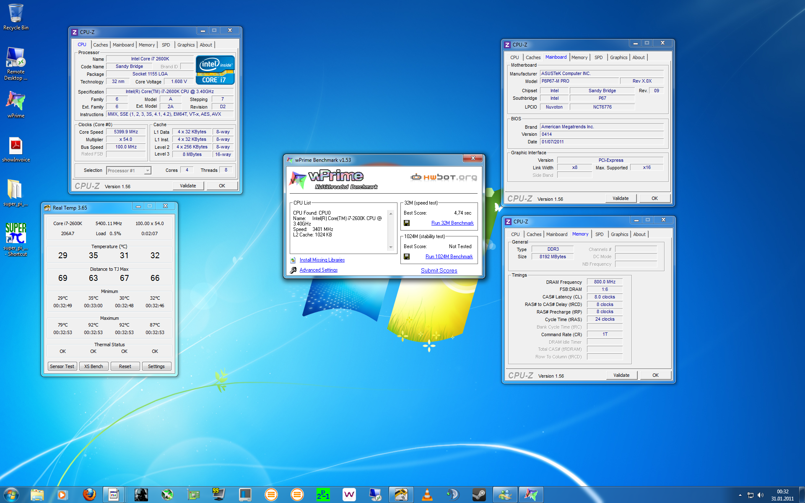Click Validate in the left CPU-Z CPU window
The height and width of the screenshot is (503, 805).
[x=188, y=186]
